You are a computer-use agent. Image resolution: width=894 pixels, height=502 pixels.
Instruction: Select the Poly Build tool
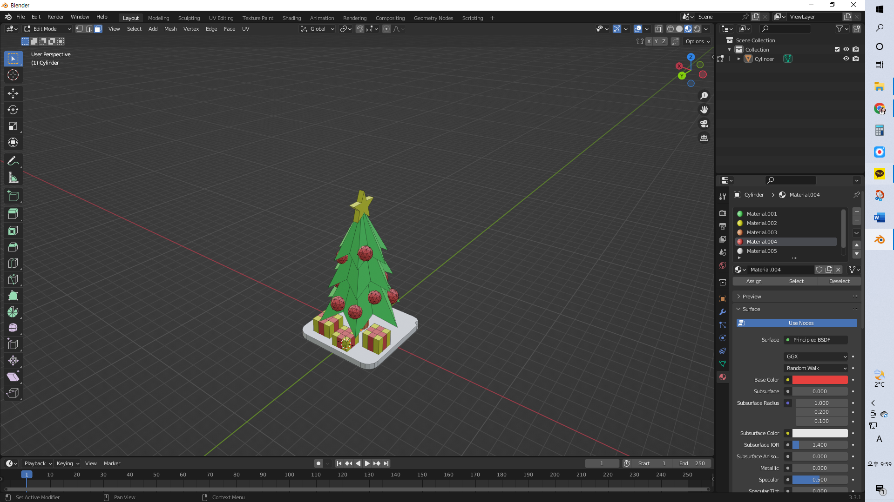[13, 296]
